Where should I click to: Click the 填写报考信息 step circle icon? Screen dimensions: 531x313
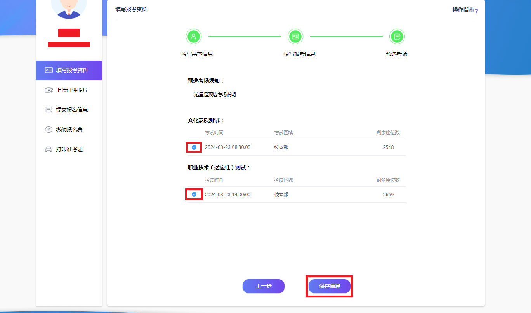pyautogui.click(x=295, y=37)
